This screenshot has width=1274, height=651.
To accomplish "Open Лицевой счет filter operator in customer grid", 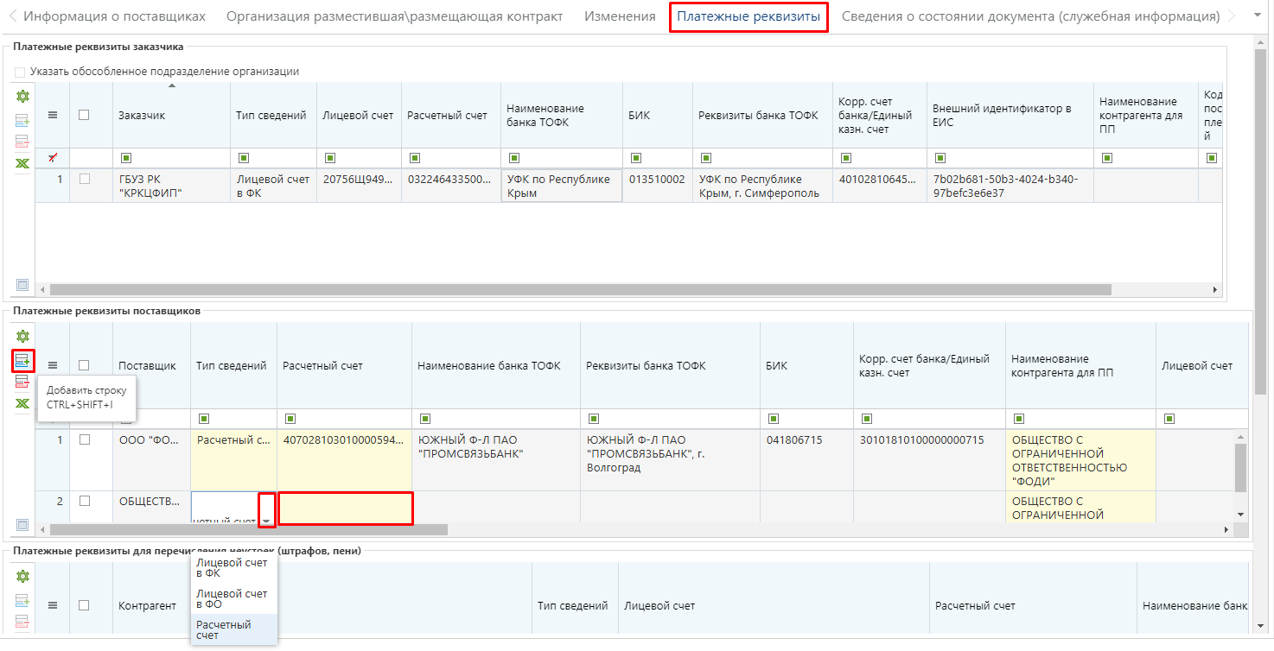I will click(x=329, y=158).
